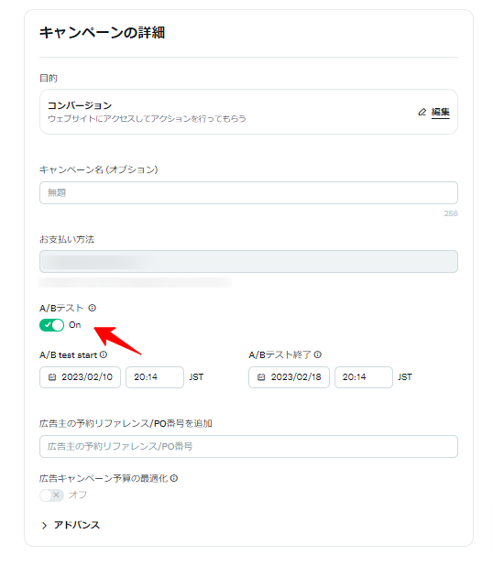Expand the アドバンス section chevron
Screen dimensions: 493x566
44,526
